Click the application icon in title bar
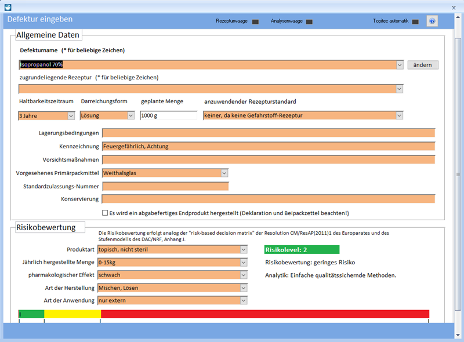 tap(8, 8)
